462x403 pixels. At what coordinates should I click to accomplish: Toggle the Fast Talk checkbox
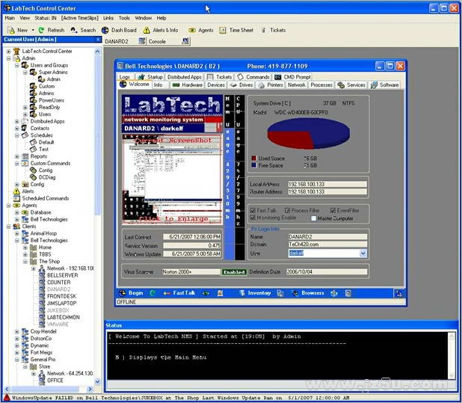[x=253, y=210]
